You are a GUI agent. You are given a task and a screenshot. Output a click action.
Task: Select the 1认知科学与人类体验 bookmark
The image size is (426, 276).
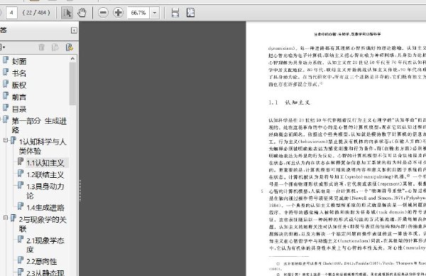tap(43, 146)
